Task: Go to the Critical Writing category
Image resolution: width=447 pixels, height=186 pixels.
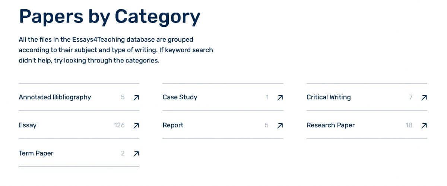Action: (329, 97)
